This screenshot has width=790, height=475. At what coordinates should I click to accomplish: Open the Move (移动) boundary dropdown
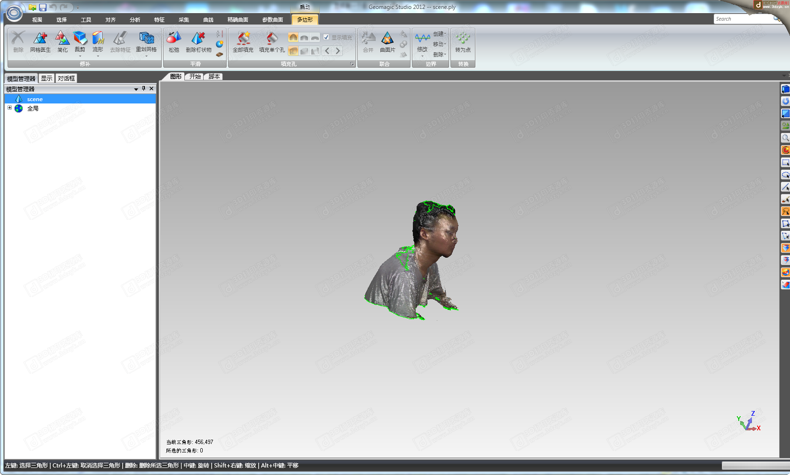pos(439,44)
